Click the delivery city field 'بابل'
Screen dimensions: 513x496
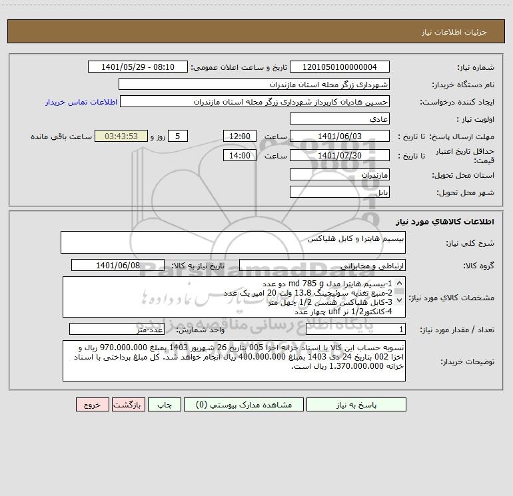[x=340, y=192]
